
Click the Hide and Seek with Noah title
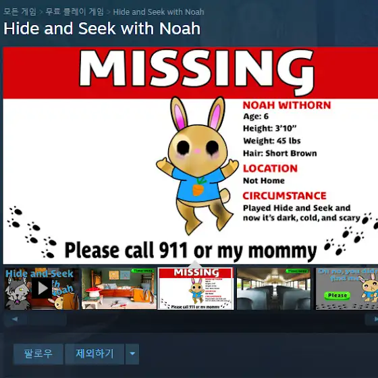[102, 28]
